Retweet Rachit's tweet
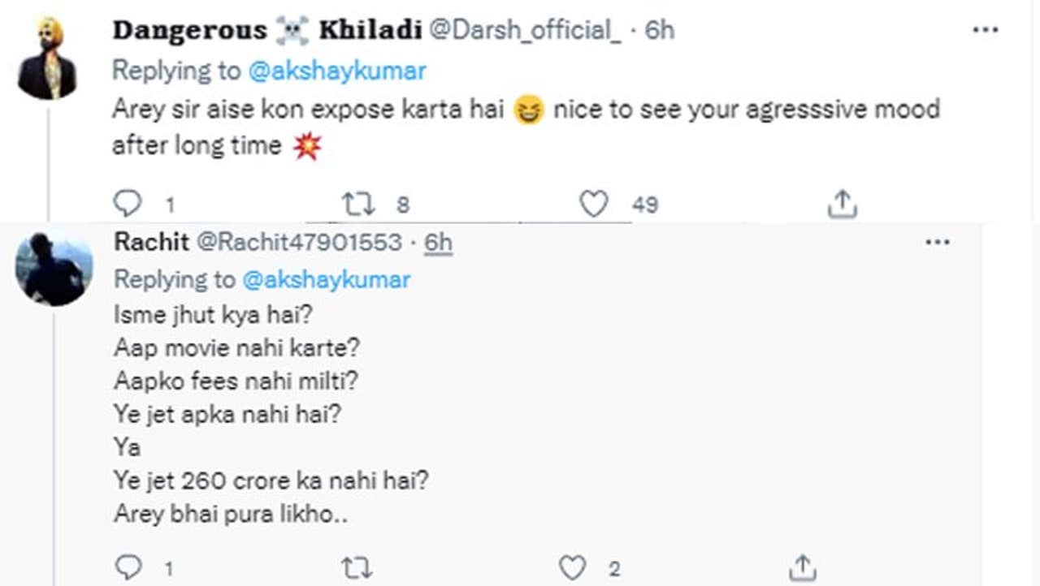The height and width of the screenshot is (586, 1040). click(x=357, y=567)
